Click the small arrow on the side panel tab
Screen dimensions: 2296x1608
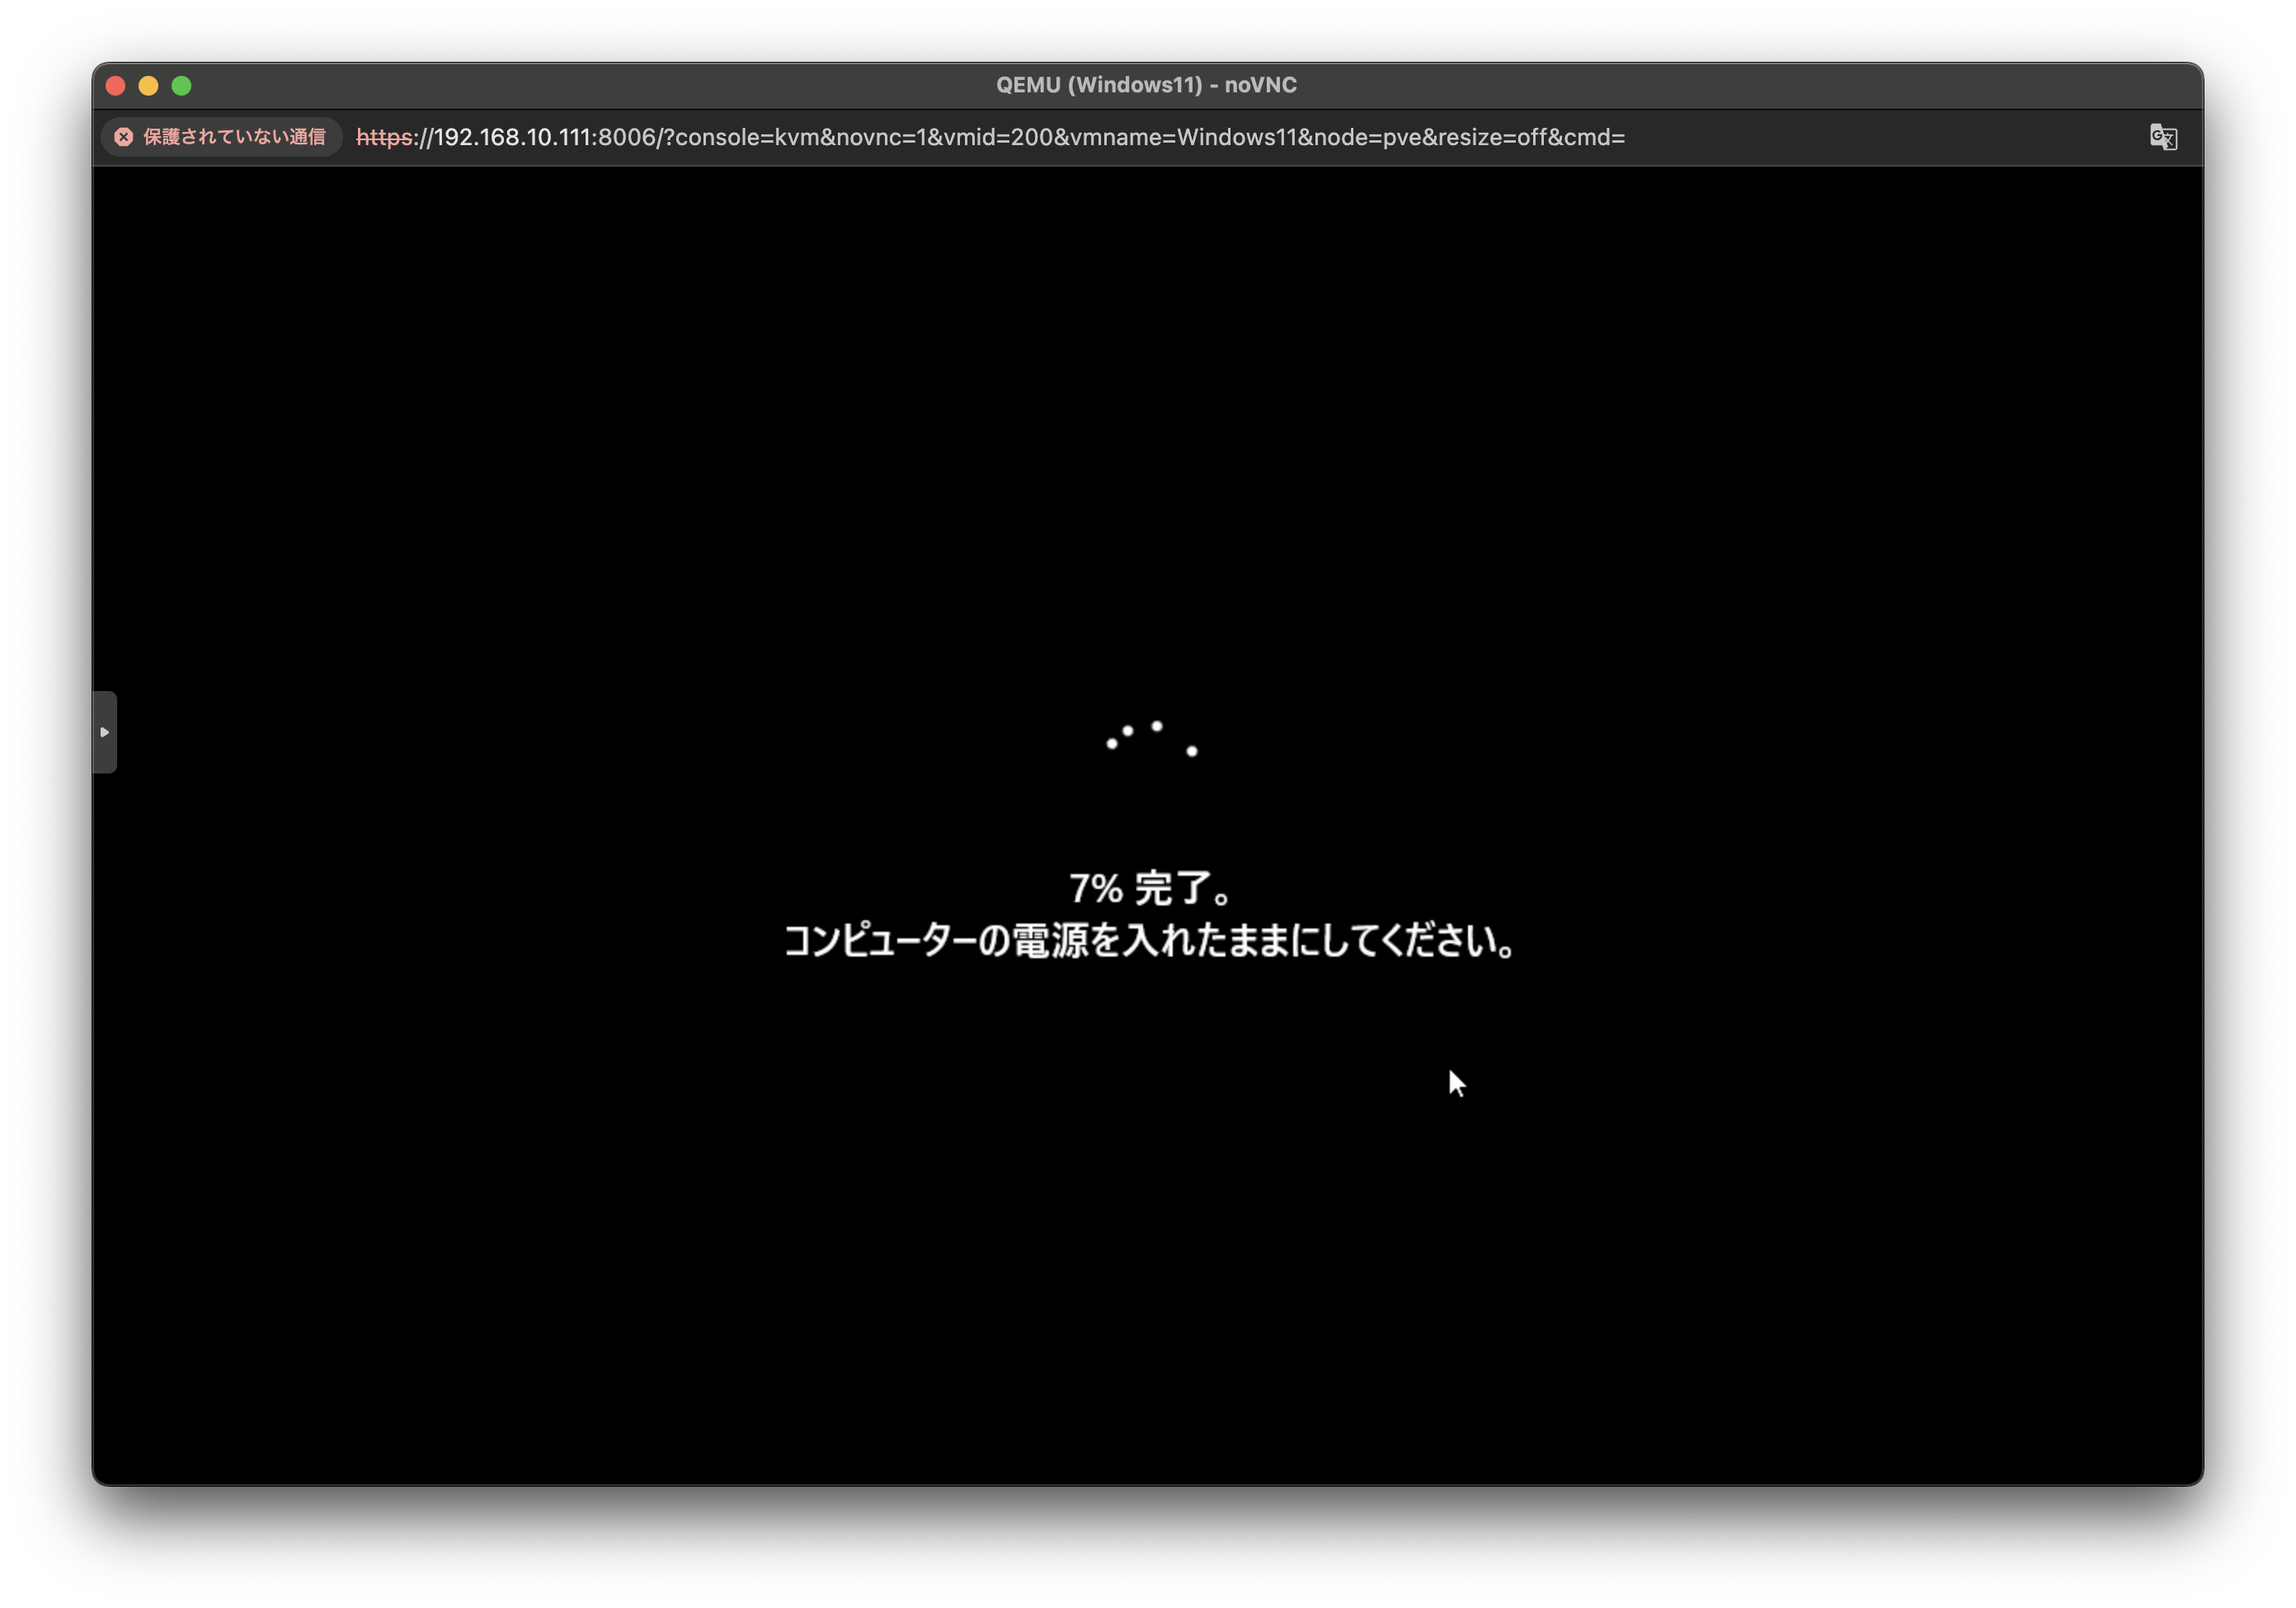[104, 732]
